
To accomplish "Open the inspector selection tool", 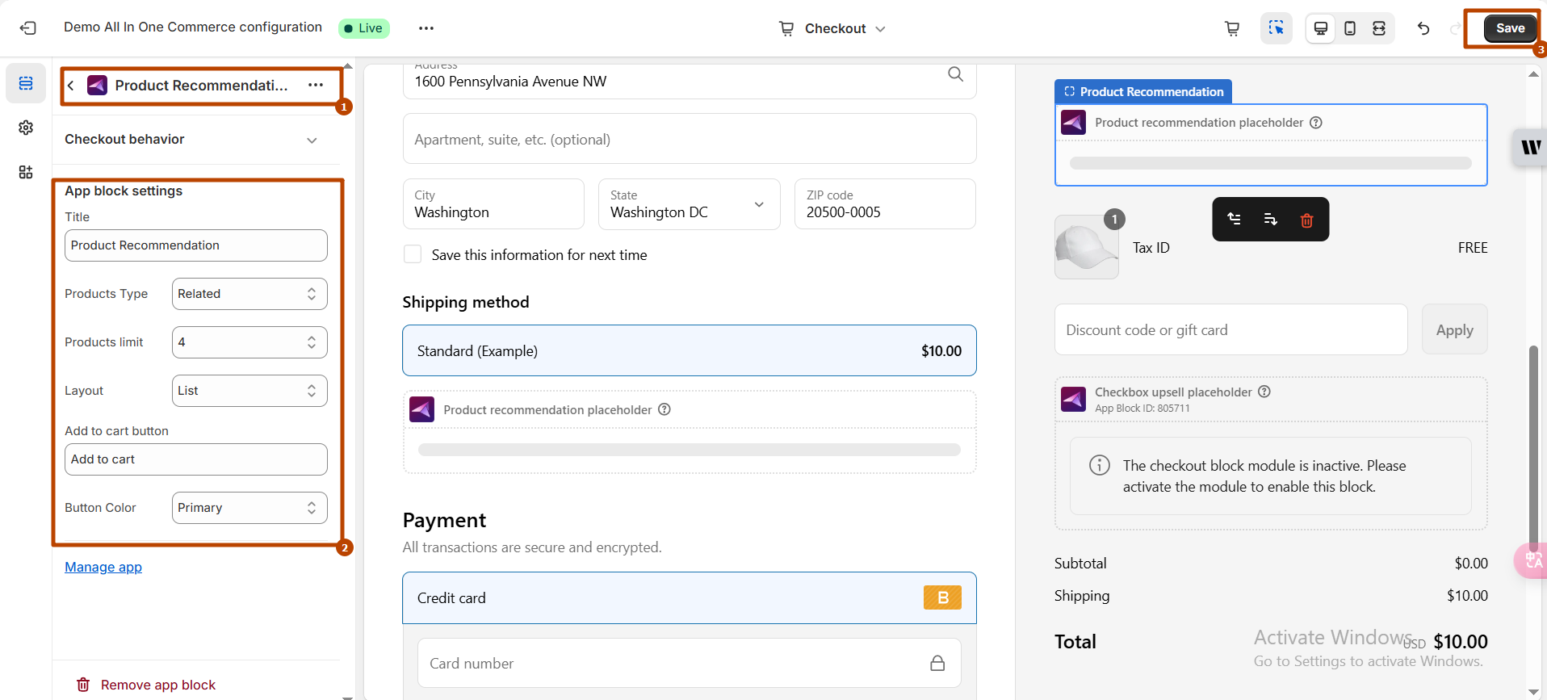I will (x=1276, y=28).
